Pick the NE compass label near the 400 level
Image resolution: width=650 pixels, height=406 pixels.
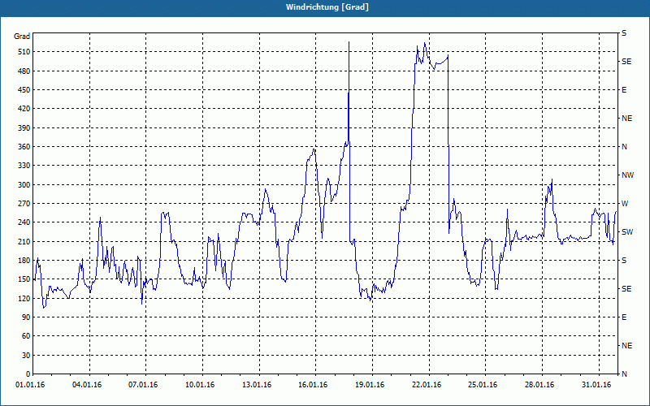tap(627, 119)
